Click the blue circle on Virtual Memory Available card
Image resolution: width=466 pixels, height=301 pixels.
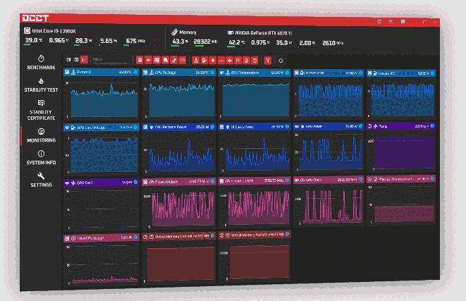tap(287, 234)
